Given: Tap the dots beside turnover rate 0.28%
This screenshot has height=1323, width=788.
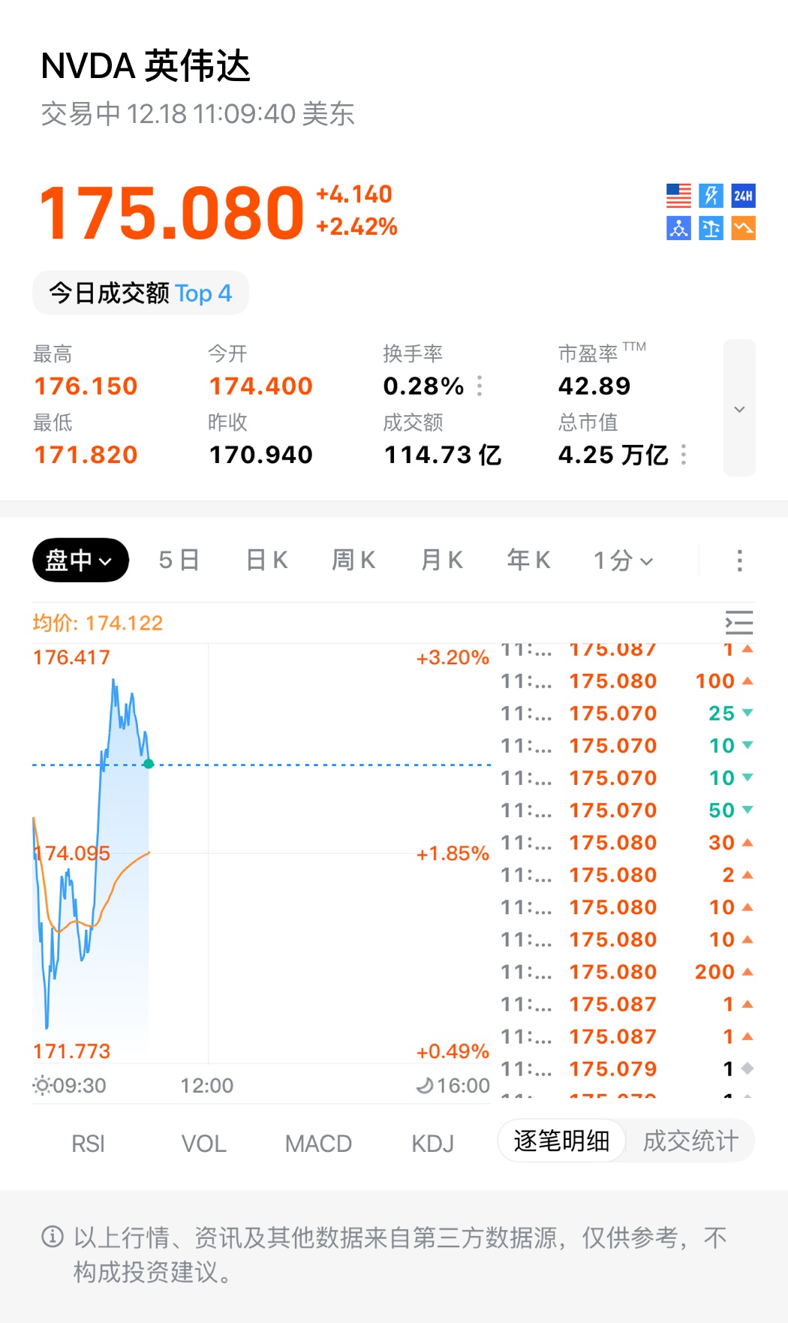Looking at the screenshot, I should [480, 386].
